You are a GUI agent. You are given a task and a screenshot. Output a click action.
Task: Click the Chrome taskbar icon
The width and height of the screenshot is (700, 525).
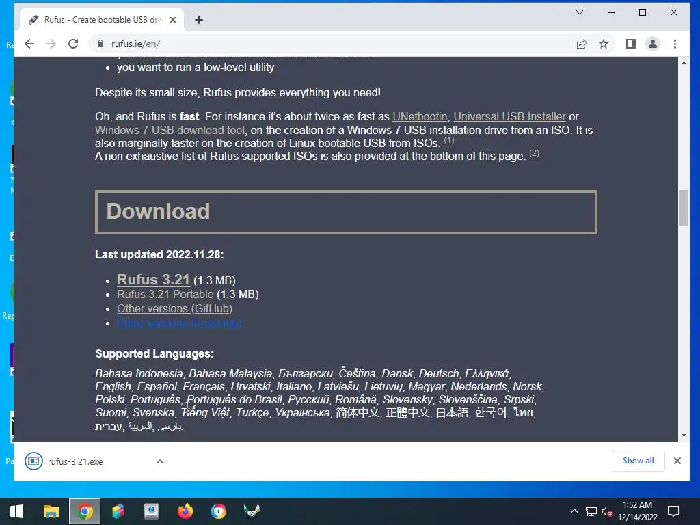[x=85, y=511]
